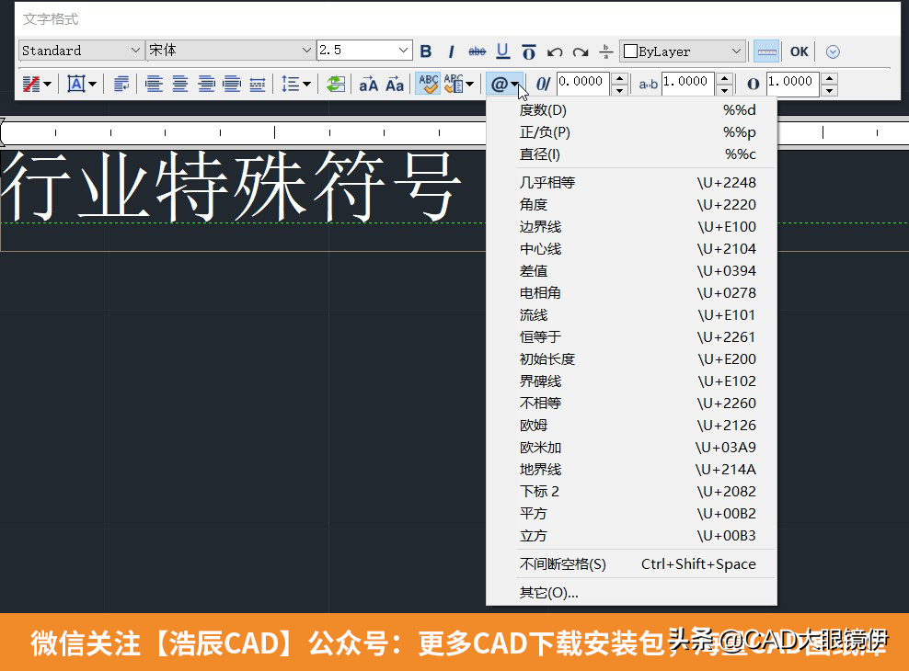Viewport: 909px width, 671px height.
Task: Insert 欧米加 omega symbol
Action: (631, 447)
